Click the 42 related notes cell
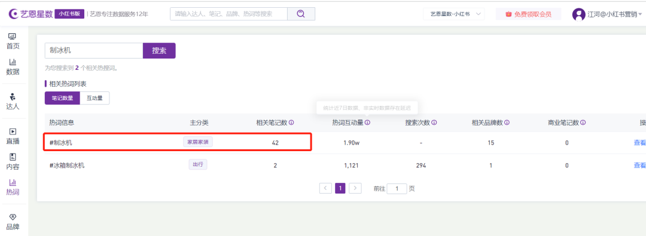 click(x=275, y=143)
